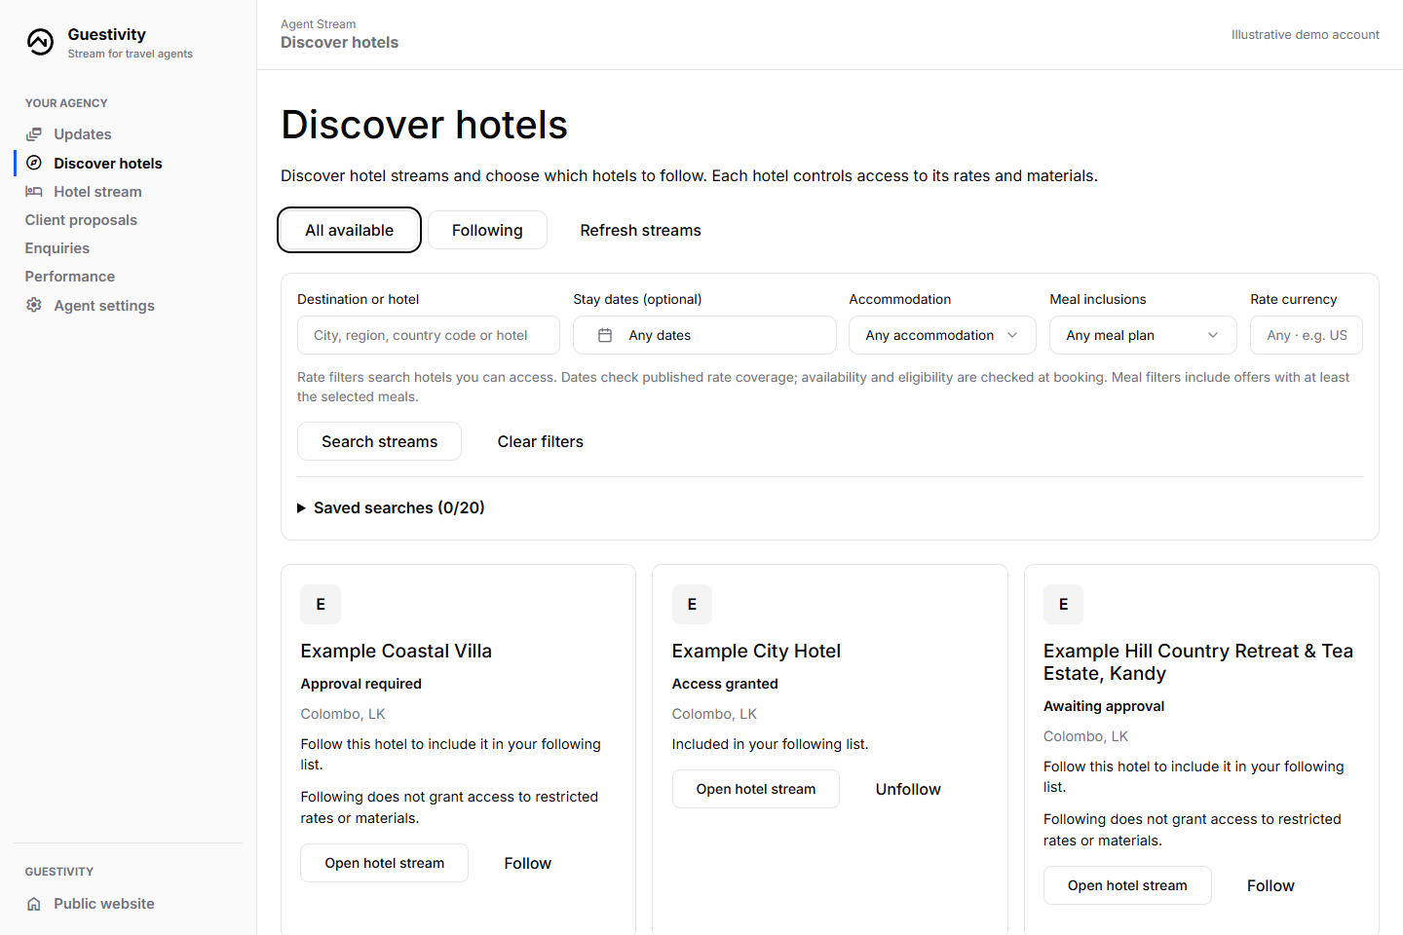Open Updates in sidebar
The width and height of the screenshot is (1403, 935).
(x=83, y=134)
